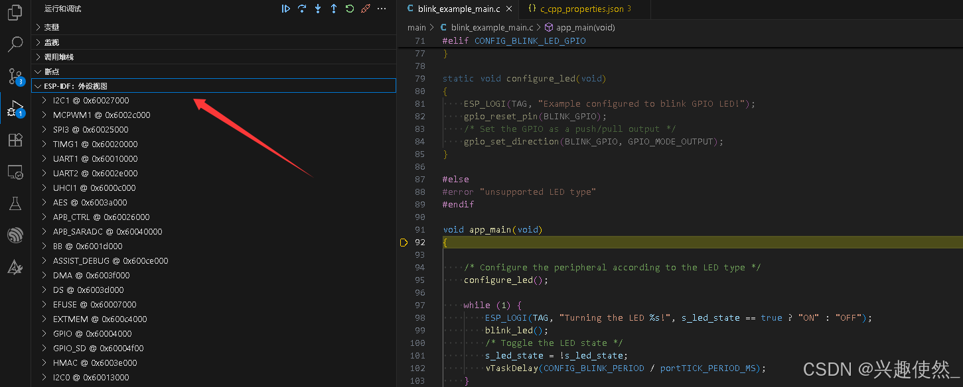The image size is (963, 387).
Task: Expand the 监视 (Watch) section
Action: 214,42
